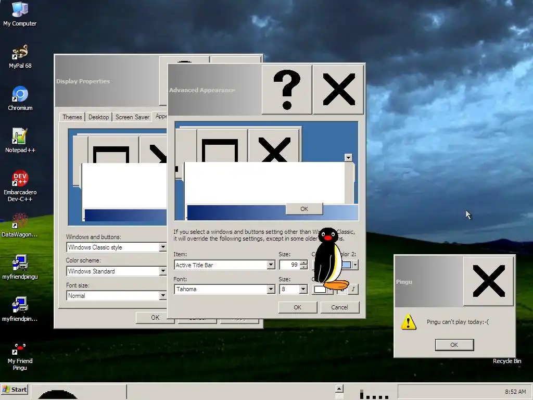The width and height of the screenshot is (533, 400).
Task: Click OK in Display Properties window
Action: (155, 317)
